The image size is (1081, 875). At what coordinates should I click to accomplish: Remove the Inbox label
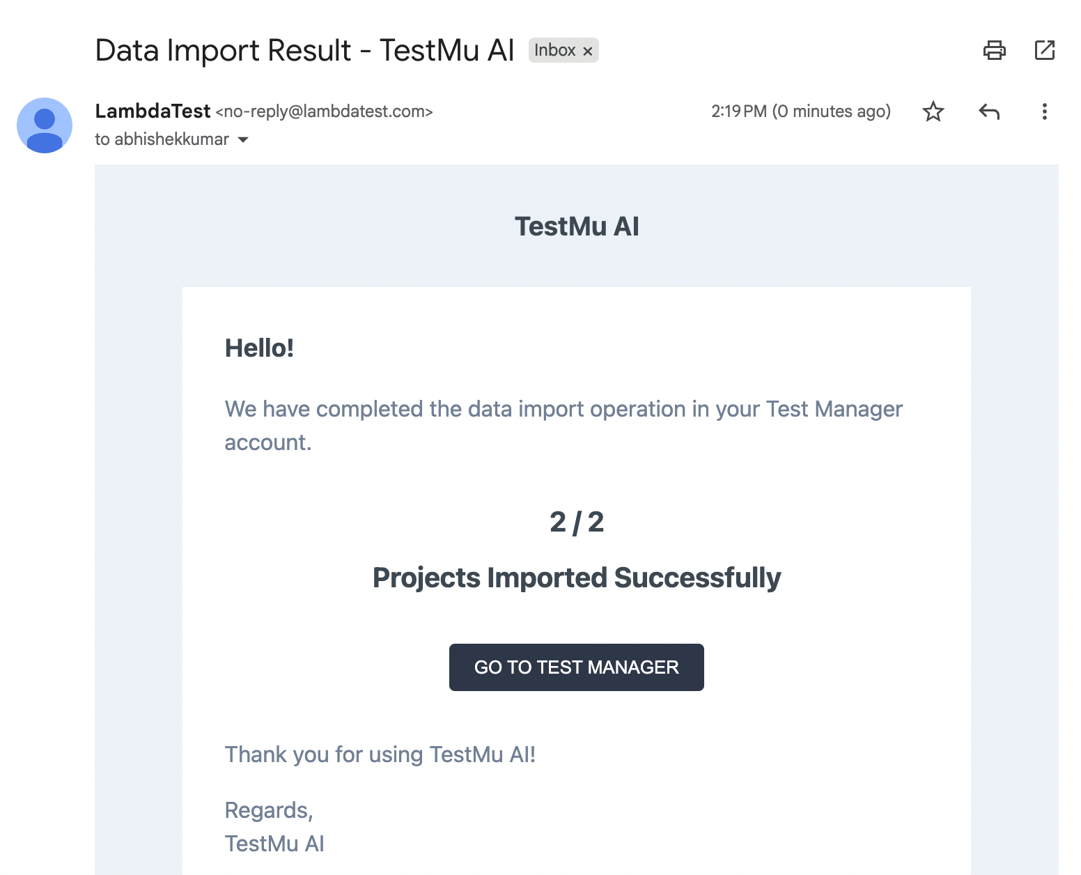point(587,49)
